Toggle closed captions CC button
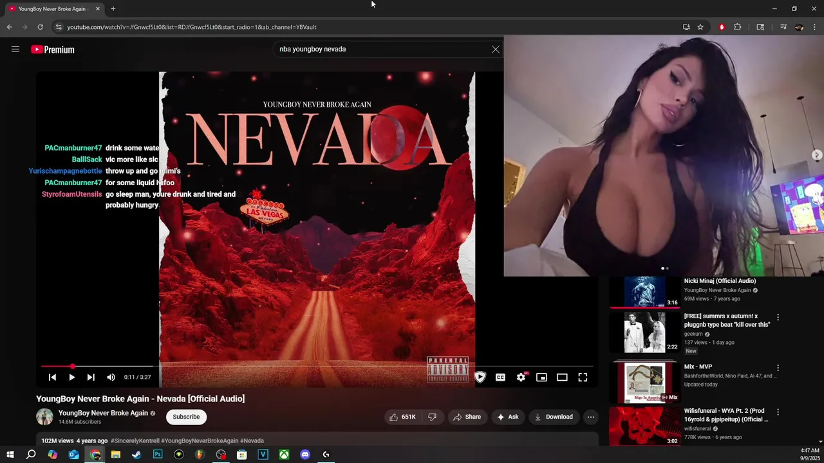 click(500, 377)
